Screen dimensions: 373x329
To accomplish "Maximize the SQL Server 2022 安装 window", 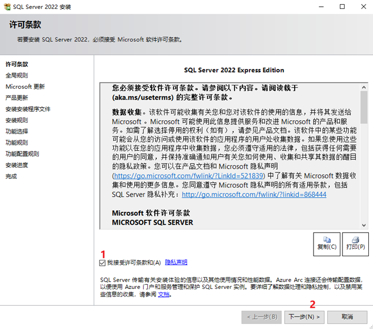I will 342,7.
